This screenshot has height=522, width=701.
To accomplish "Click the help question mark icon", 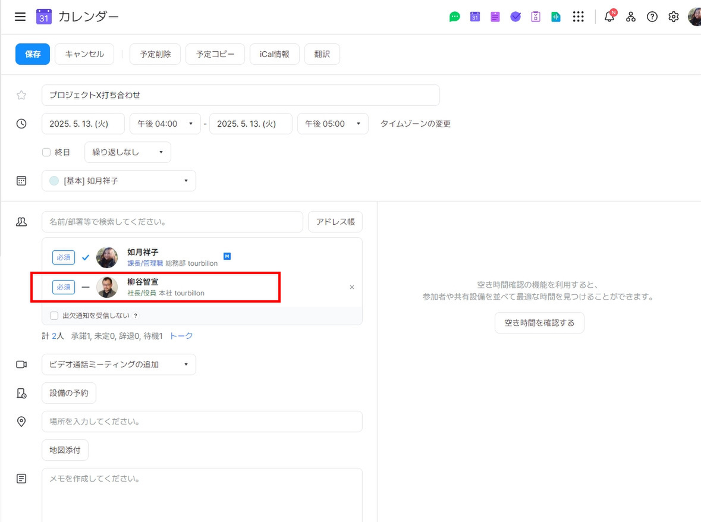I will (x=652, y=17).
